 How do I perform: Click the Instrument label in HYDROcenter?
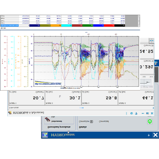click(57, 121)
